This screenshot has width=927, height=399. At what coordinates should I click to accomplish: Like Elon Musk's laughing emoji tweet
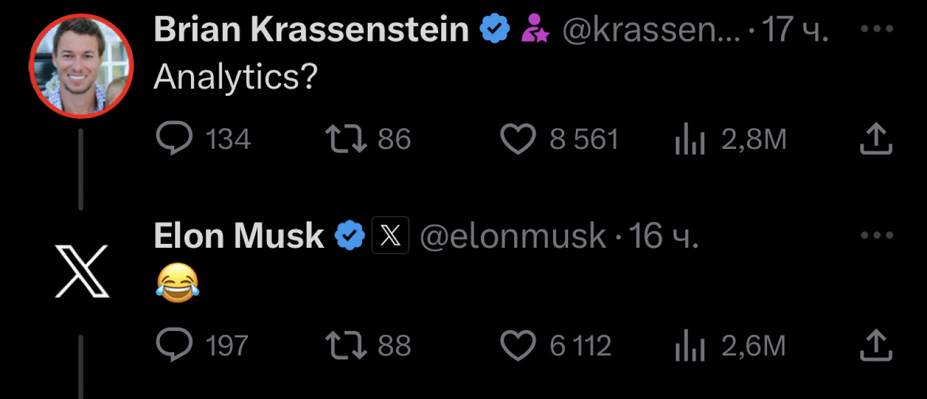click(517, 346)
